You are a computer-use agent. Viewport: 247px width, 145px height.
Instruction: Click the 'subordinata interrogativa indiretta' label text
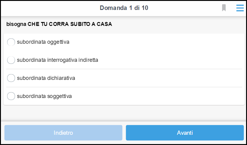58,60
